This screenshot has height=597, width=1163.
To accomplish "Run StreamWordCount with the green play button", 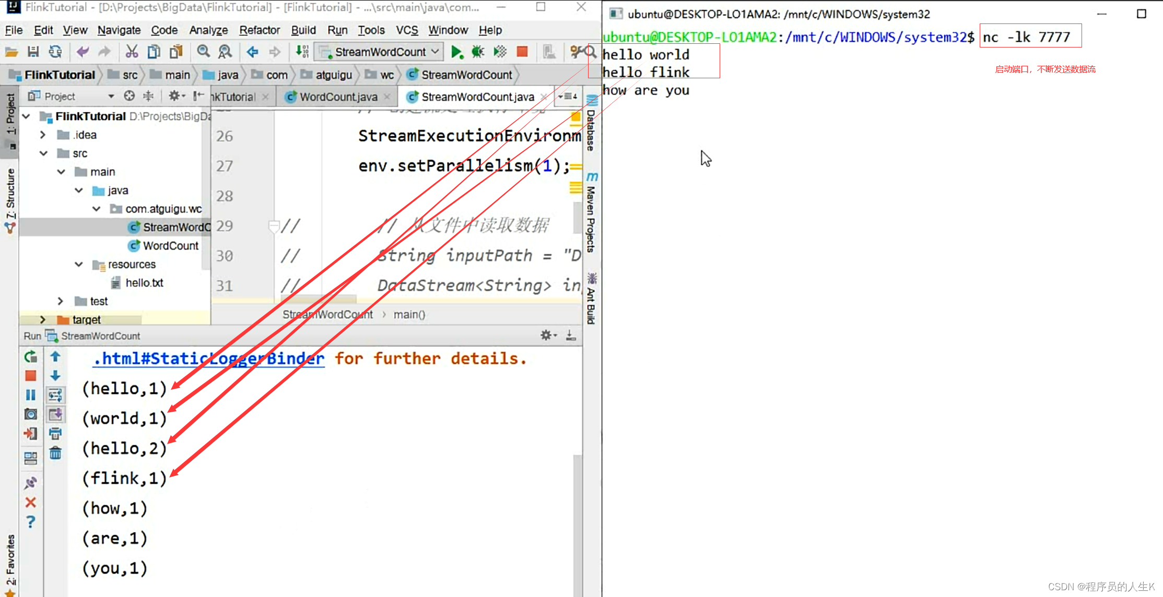I will click(456, 52).
